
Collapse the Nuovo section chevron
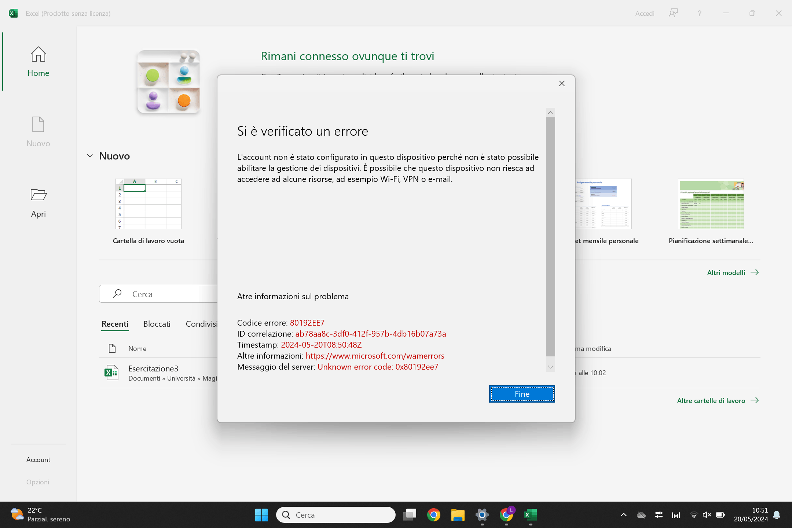tap(90, 156)
